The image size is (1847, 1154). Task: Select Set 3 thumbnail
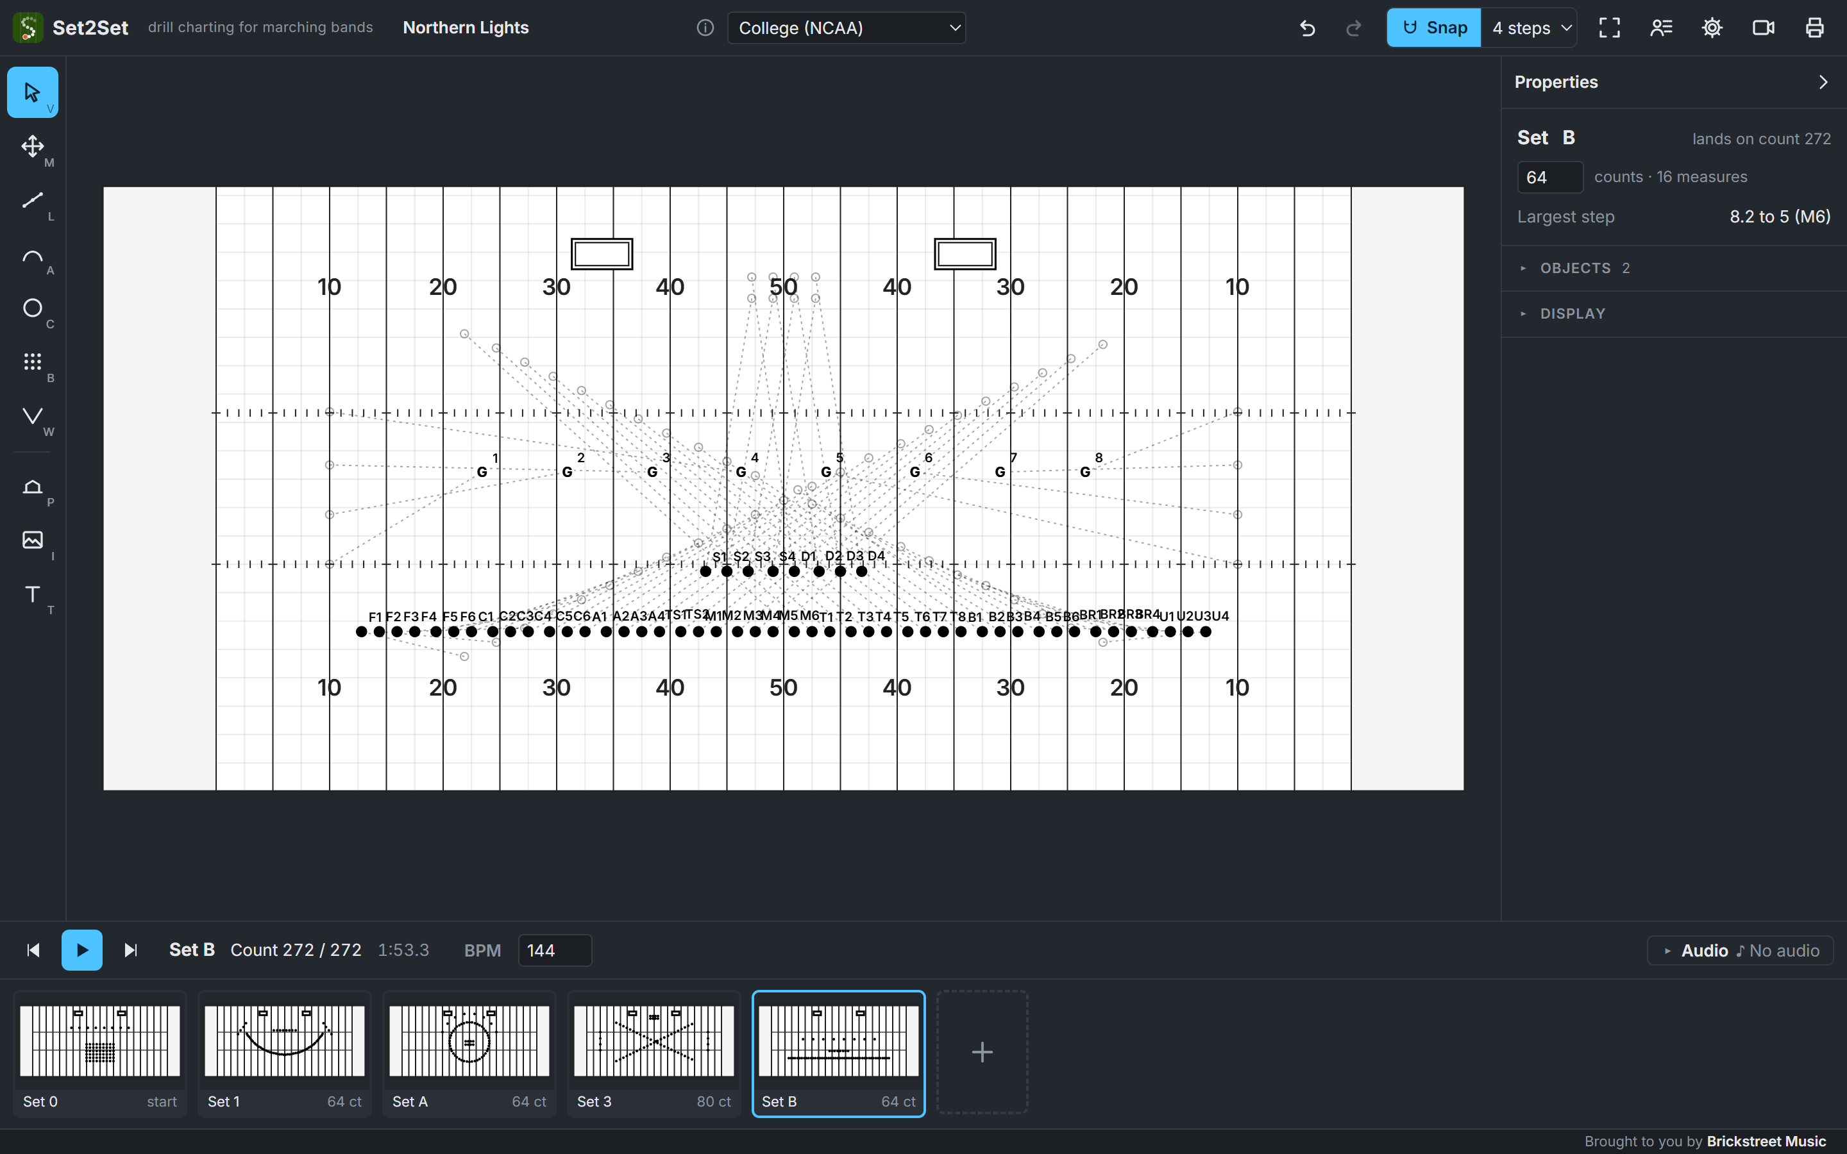point(654,1055)
